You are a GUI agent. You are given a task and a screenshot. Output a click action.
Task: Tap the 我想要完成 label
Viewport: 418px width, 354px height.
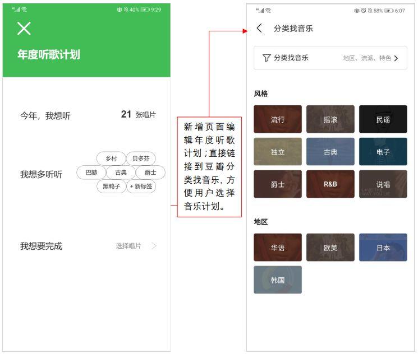pos(41,246)
